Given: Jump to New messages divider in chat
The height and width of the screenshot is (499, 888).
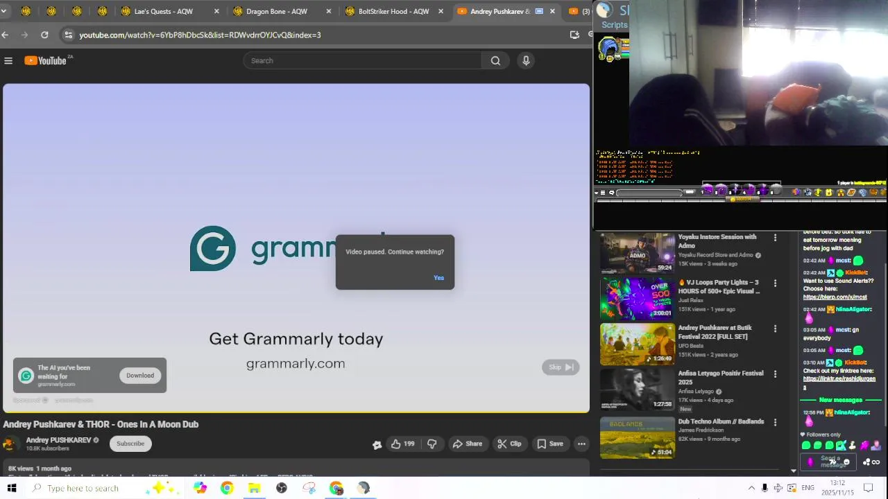Looking at the screenshot, I should click(x=840, y=400).
